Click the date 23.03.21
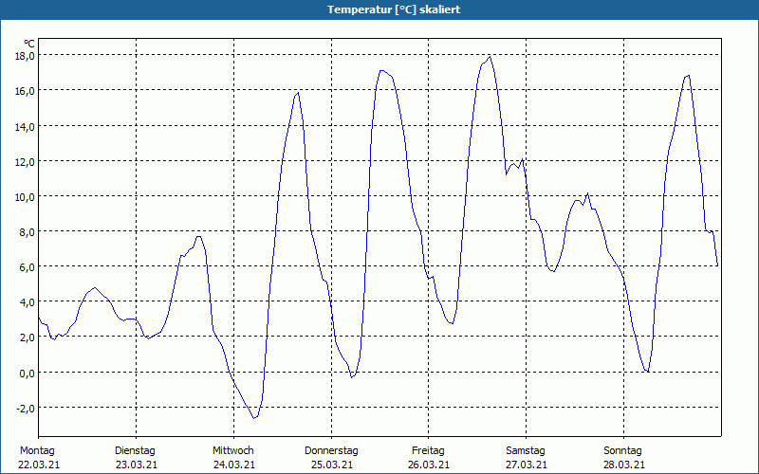Viewport: 759px width, 474px height. (x=137, y=465)
